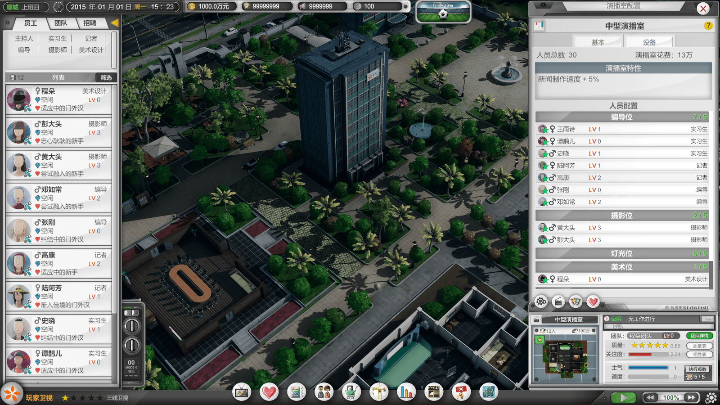Open the 相性表 compatibility table
Viewport: 720px width, 405px height.
pyautogui.click(x=699, y=355)
